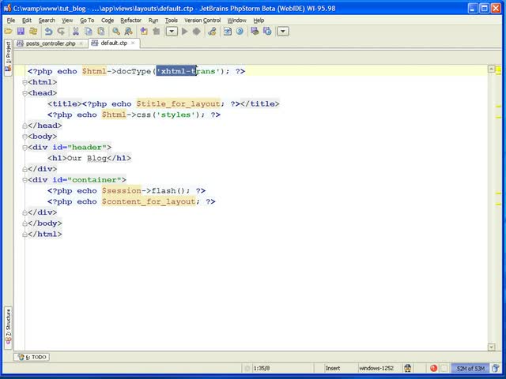The height and width of the screenshot is (379, 506).
Task: Click the Paste toolbar icon
Action: pyautogui.click(x=99, y=32)
